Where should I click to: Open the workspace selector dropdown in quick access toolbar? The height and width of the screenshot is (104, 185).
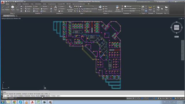[33, 2]
